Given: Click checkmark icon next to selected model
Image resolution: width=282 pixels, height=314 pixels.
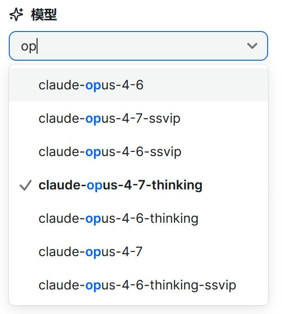Looking at the screenshot, I should [x=25, y=185].
